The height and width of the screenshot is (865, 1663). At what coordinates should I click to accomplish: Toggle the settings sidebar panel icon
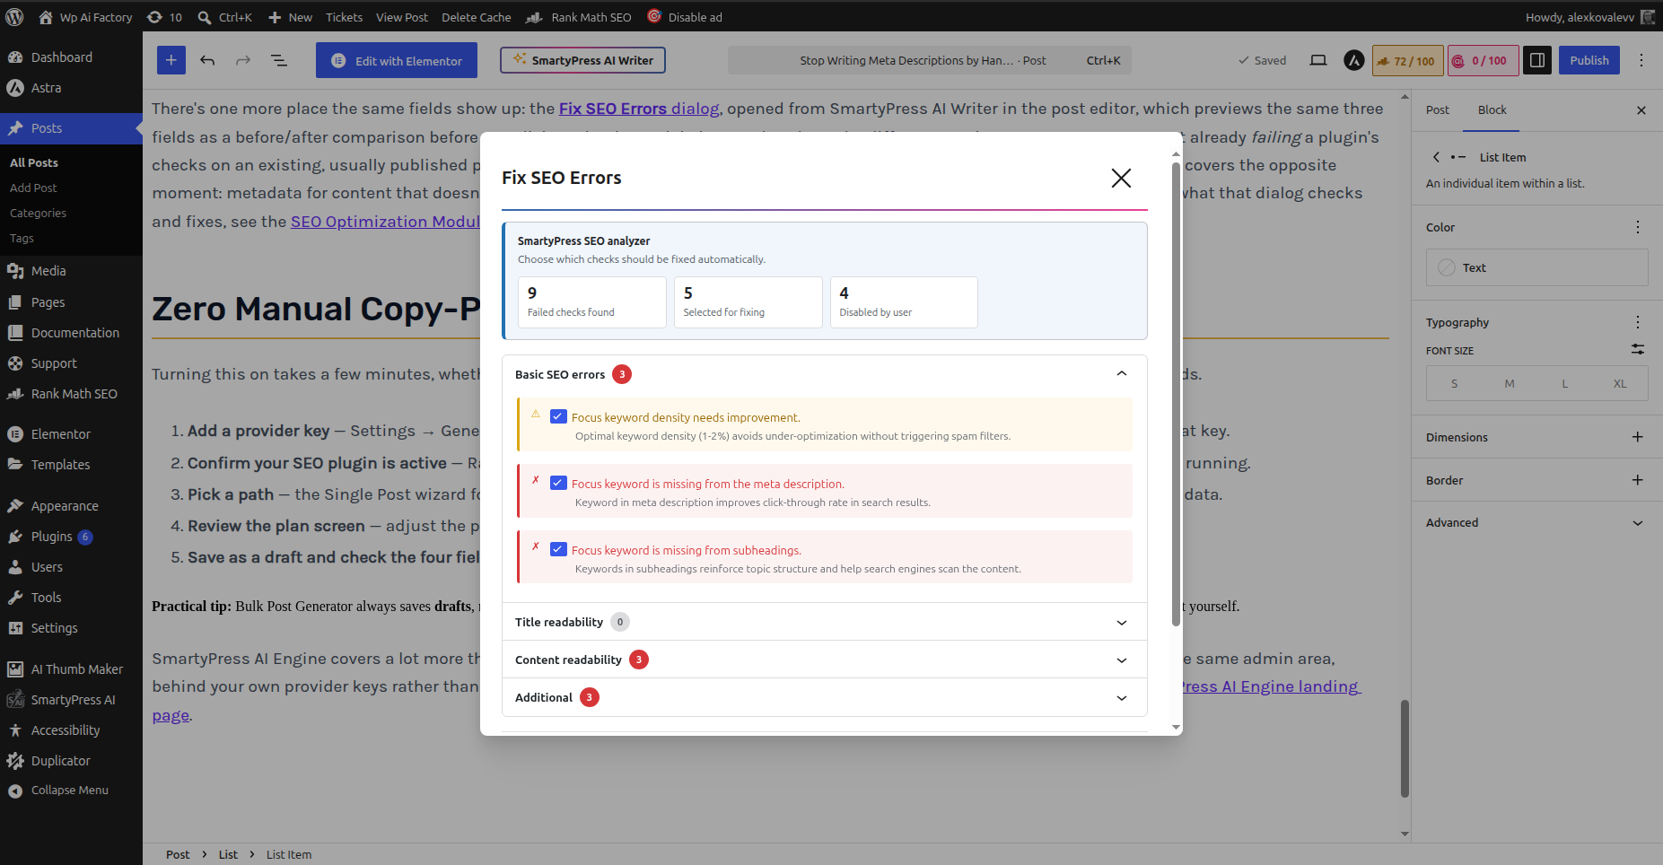pos(1537,60)
